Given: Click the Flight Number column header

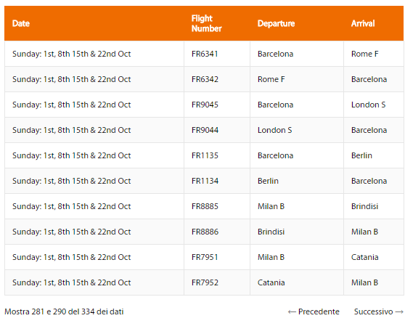Looking at the screenshot, I should click(206, 23).
